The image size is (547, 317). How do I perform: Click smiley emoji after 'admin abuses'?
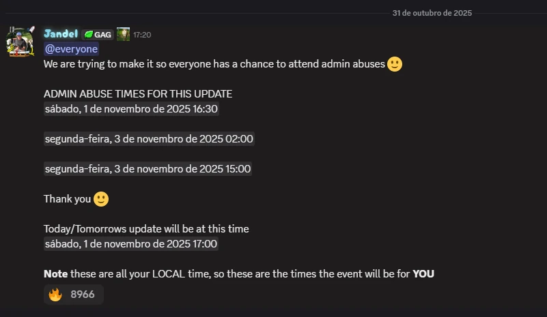tap(395, 64)
